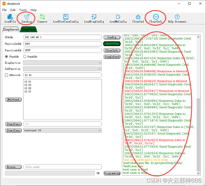Select the FunAddr radio button

pyautogui.click(x=25, y=57)
